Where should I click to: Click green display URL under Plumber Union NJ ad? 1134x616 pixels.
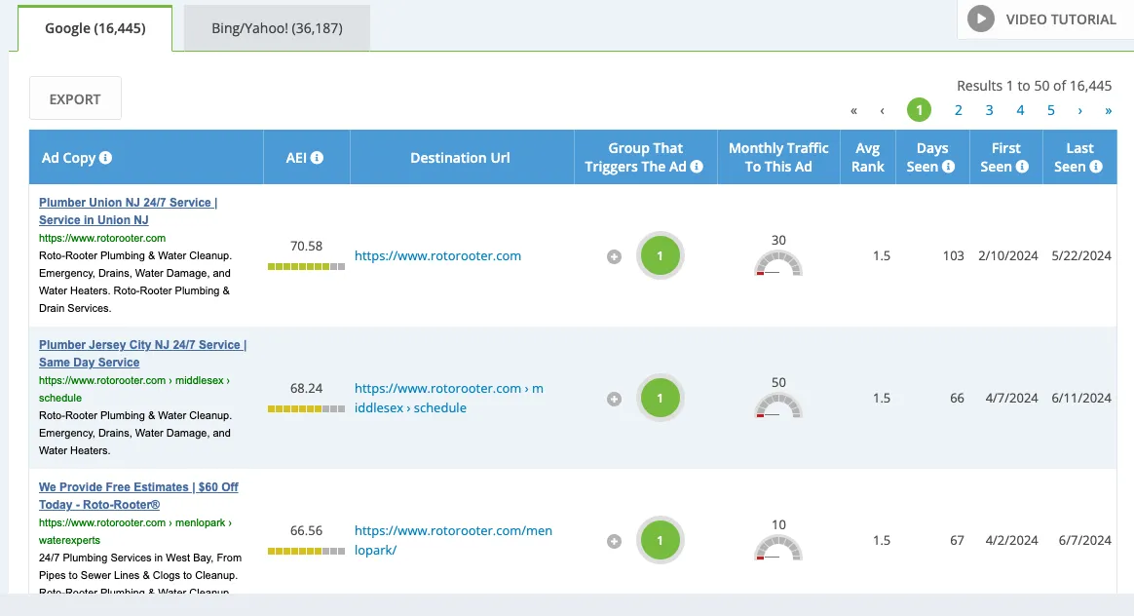coord(102,238)
